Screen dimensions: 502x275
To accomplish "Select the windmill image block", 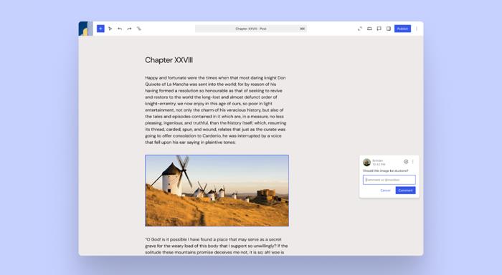I will click(x=217, y=190).
